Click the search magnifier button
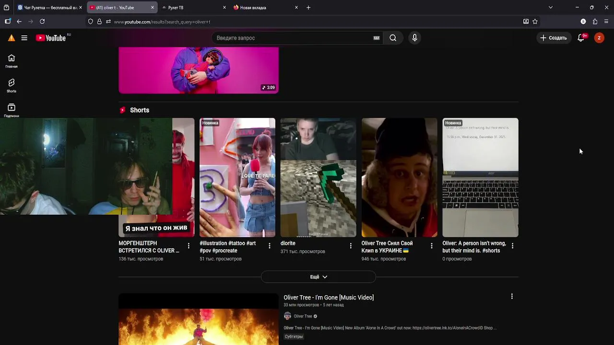Screen dimensions: 614x345 click(x=393, y=38)
